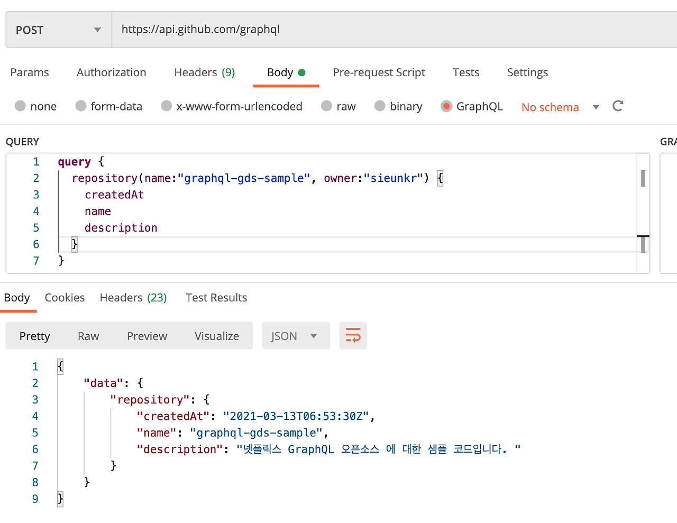Screen dimensions: 677x523
Task: Enable the x-www-form-urlencoded option
Action: [x=166, y=106]
